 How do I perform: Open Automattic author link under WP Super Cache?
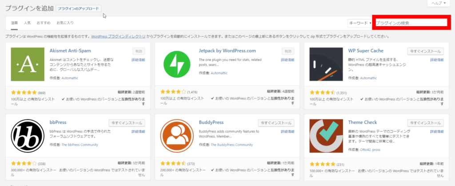(x=368, y=78)
